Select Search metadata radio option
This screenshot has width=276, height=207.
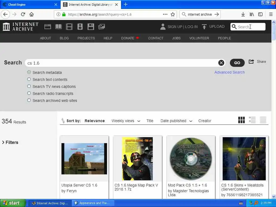point(29,72)
